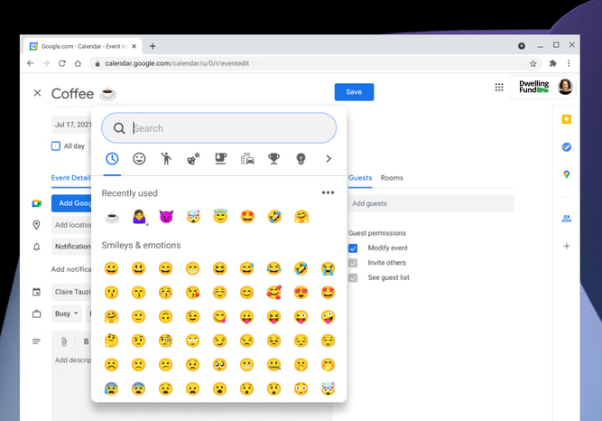This screenshot has width=602, height=421.
Task: Toggle bold in description toolbar
Action: click(x=86, y=341)
